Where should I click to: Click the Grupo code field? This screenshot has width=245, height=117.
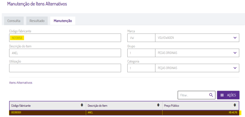tap(141, 53)
